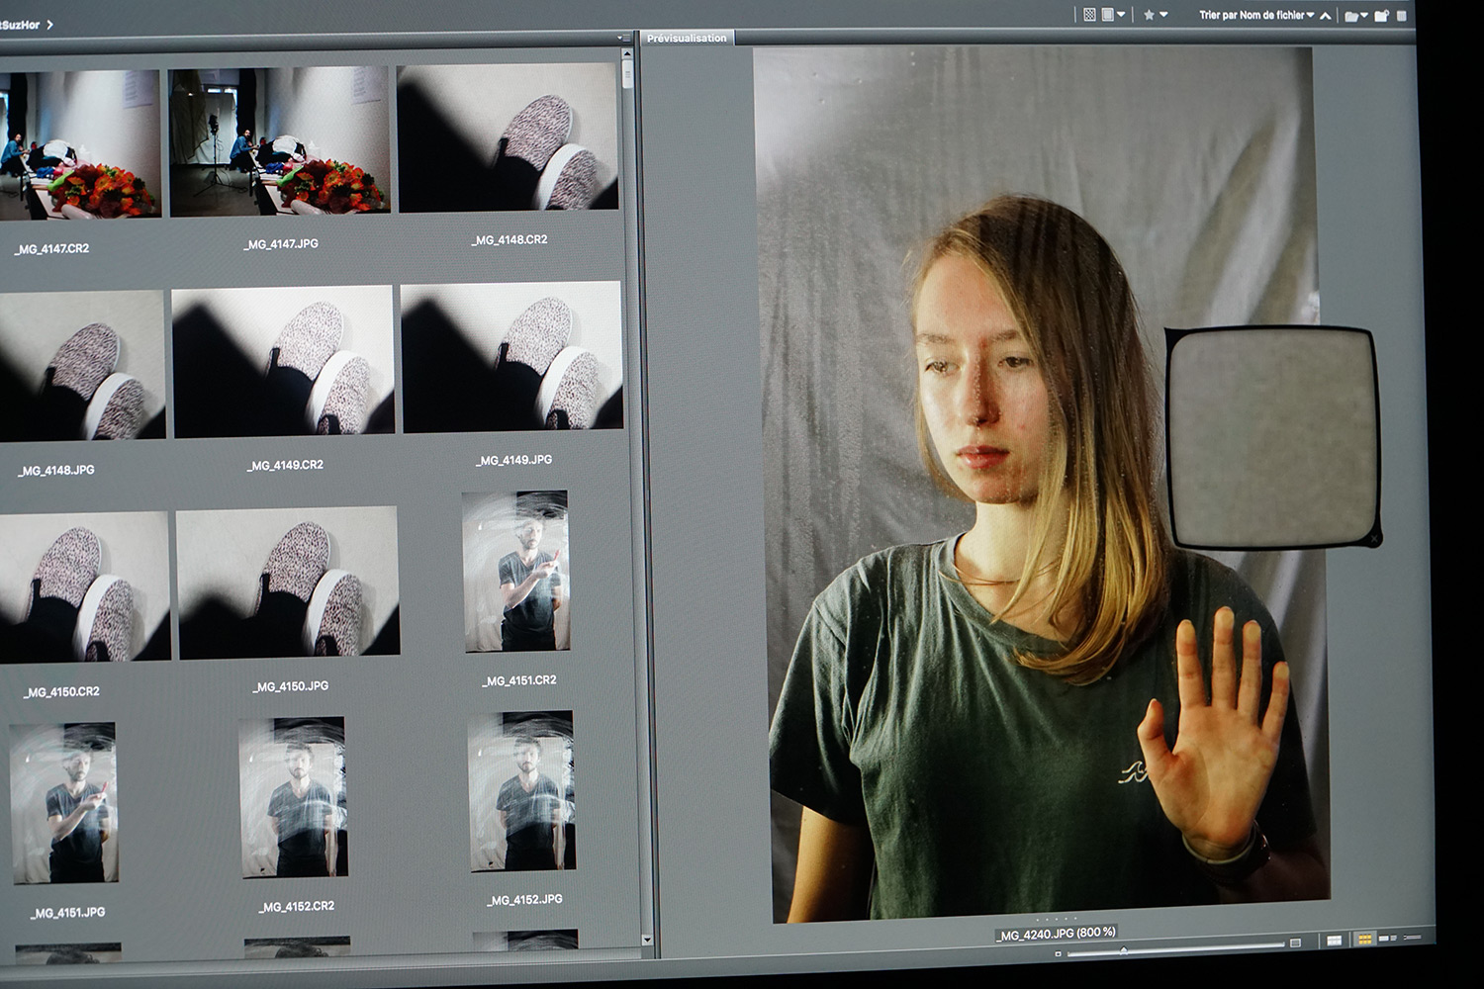Click the file name label _MG_4151.JPG
Viewport: 1484px width, 989px height.
pyautogui.click(x=67, y=913)
